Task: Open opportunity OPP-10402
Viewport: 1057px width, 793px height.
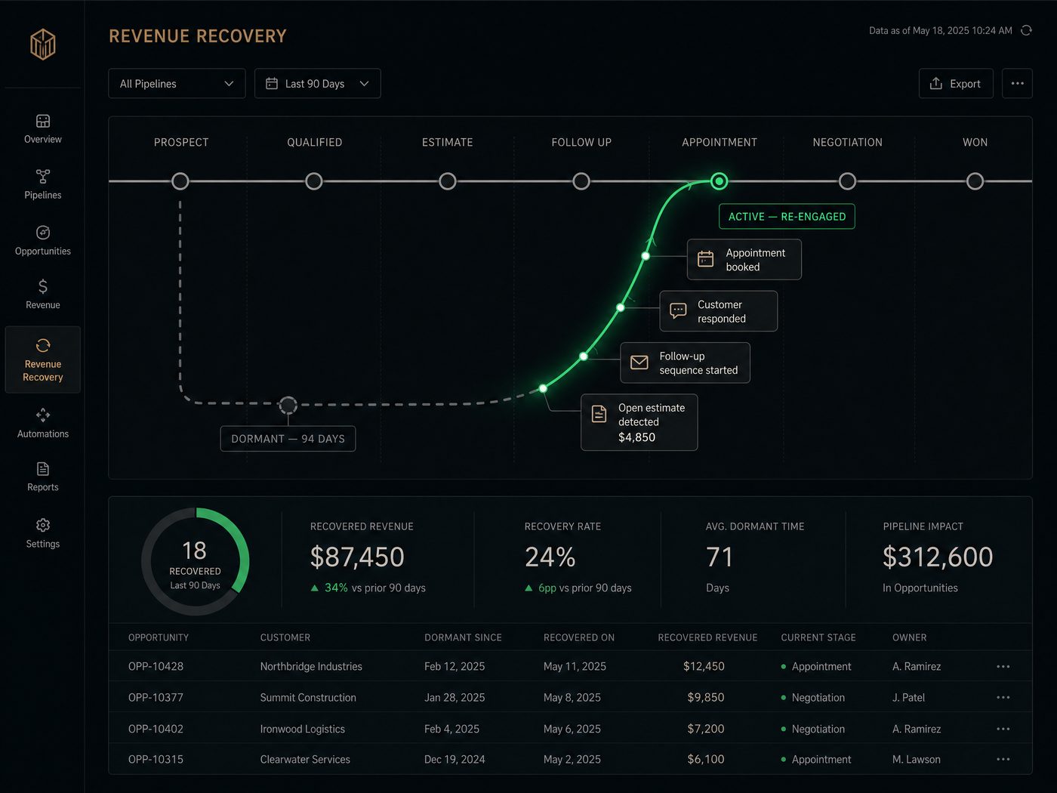Action: click(x=156, y=729)
